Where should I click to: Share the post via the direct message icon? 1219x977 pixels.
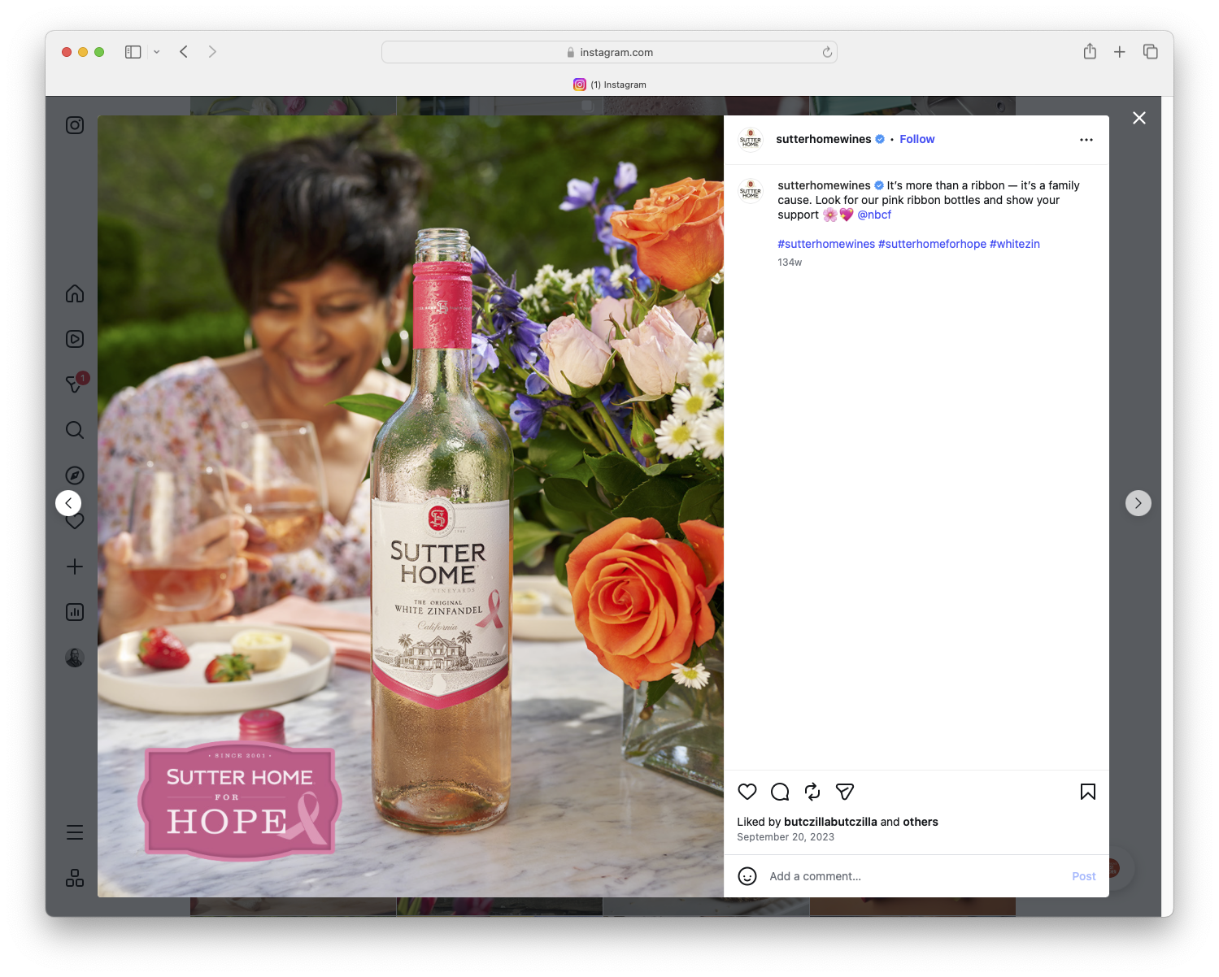click(x=844, y=792)
